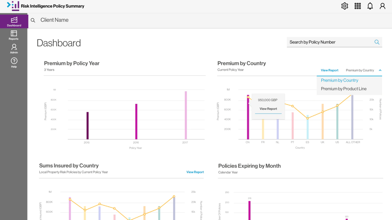Open the Reports section
392x220 pixels.
[x=14, y=35]
